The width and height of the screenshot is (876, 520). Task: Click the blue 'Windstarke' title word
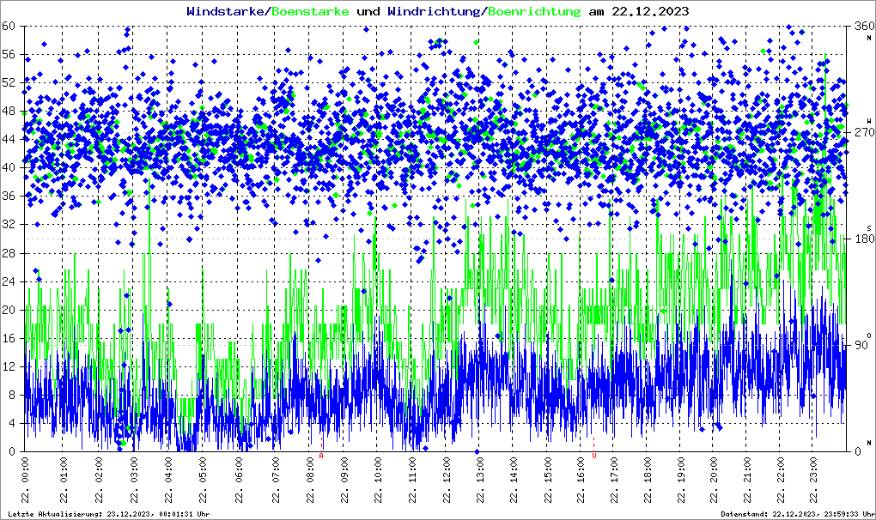tap(227, 12)
